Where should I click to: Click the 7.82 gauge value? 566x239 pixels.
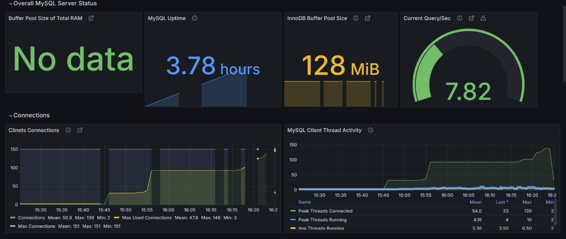pos(468,91)
